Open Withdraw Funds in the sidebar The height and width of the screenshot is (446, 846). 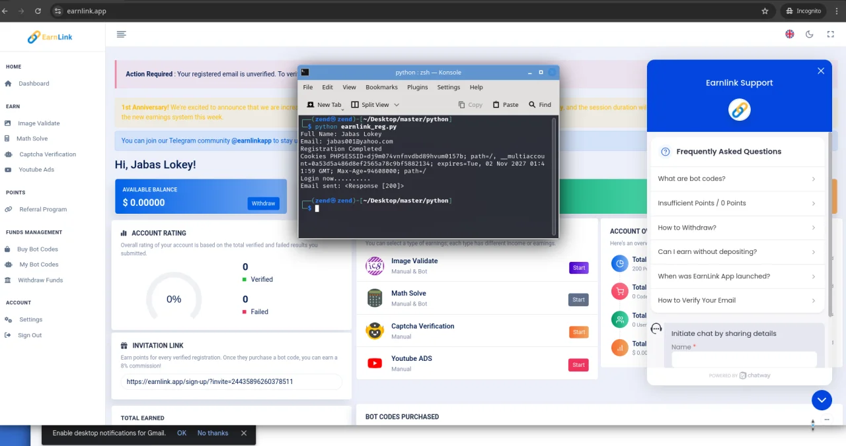point(40,280)
